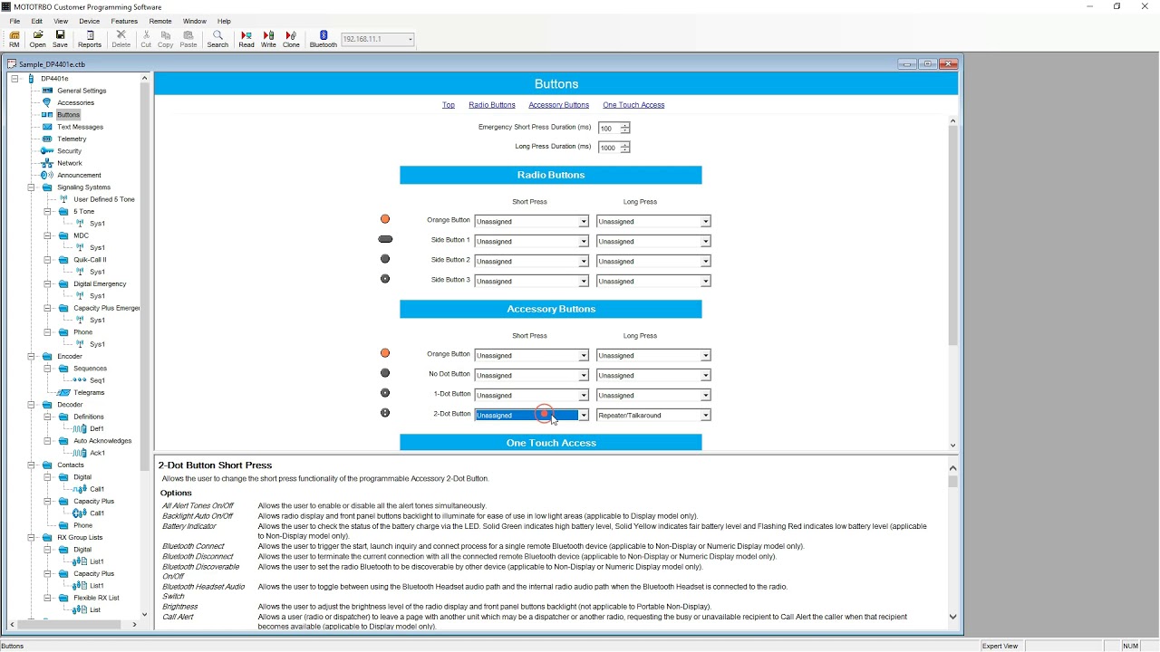Viewport: 1160px width, 652px height.
Task: Click the Copy toolbar icon
Action: [x=165, y=39]
